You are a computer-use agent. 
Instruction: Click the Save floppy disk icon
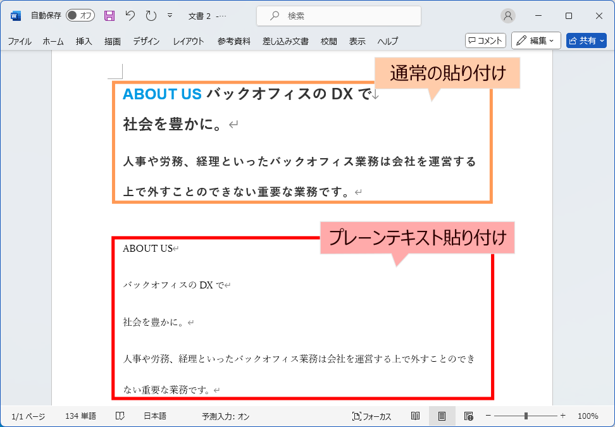[x=109, y=16]
